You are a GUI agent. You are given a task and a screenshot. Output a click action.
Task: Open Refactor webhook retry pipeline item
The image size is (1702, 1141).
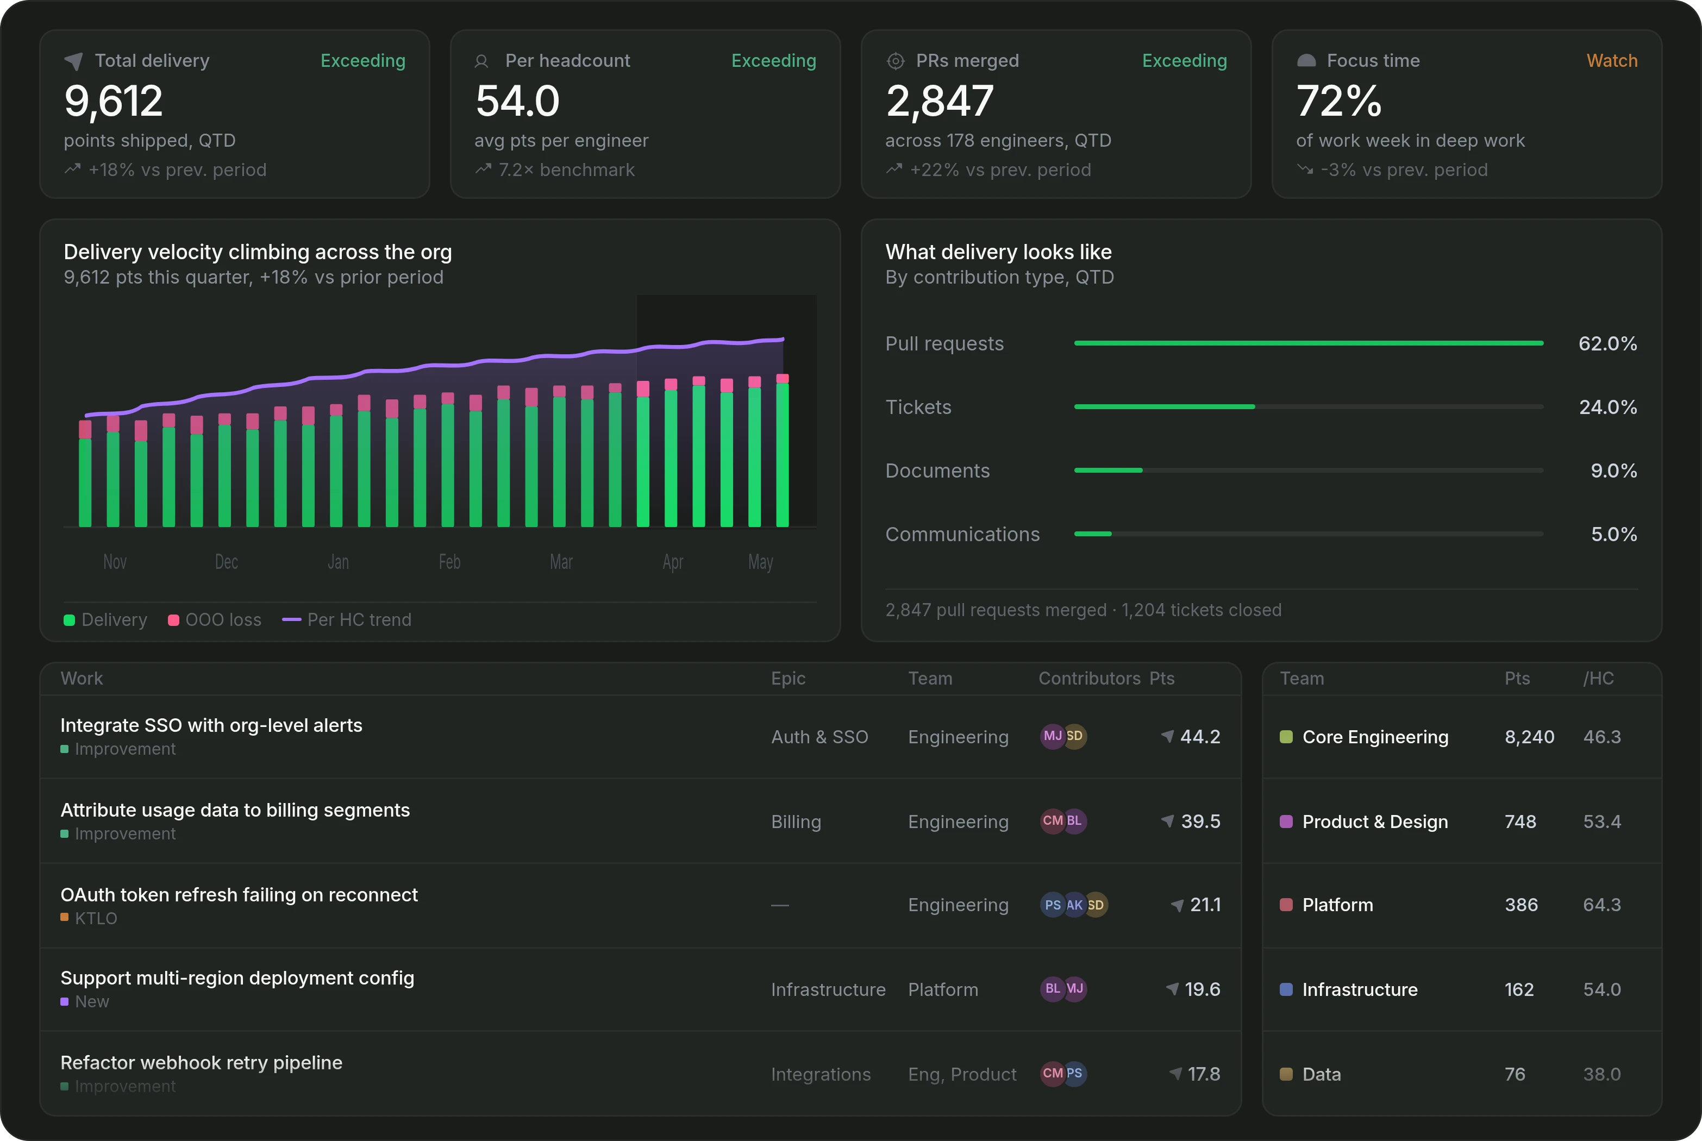(201, 1062)
